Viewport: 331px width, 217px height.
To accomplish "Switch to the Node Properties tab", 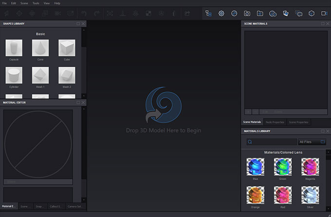I will click(275, 122).
